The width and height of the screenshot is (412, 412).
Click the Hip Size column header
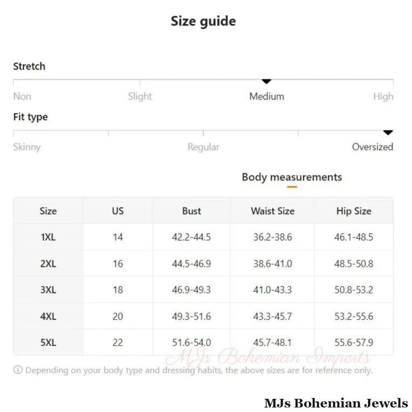(353, 211)
